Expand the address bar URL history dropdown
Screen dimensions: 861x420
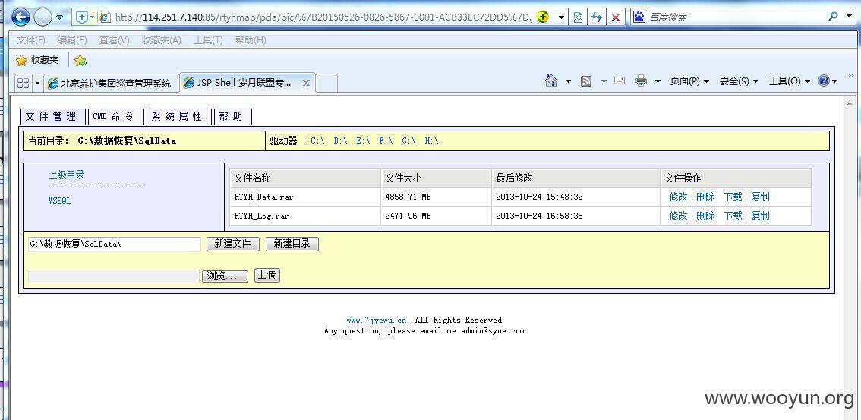[x=561, y=17]
